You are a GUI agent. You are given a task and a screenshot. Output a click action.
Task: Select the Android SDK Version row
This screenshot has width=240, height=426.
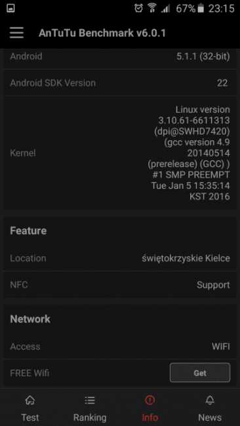pos(120,83)
